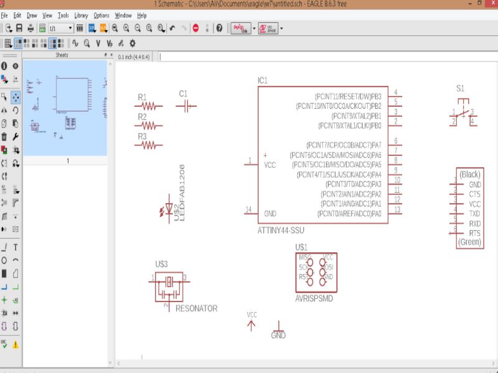The image size is (498, 373).
Task: Toggle the Info tool at the top of the left toolbar
Action: click(4, 66)
